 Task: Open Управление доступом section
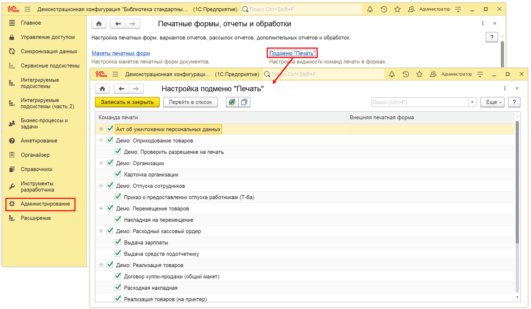(48, 37)
